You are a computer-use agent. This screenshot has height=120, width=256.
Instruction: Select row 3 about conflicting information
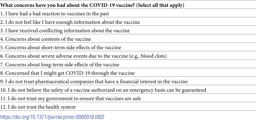tap(128, 30)
